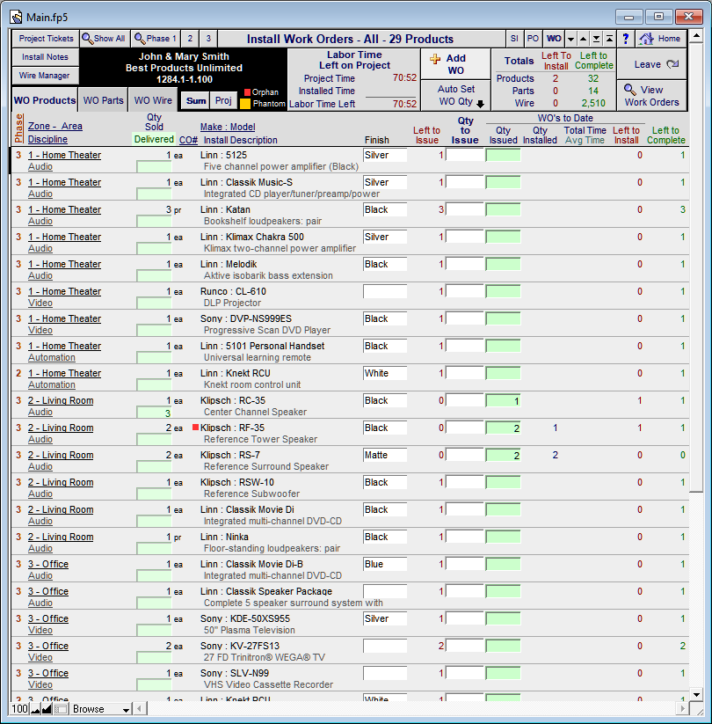The image size is (712, 724).
Task: Go to the next record with down arrow
Action: (570, 39)
